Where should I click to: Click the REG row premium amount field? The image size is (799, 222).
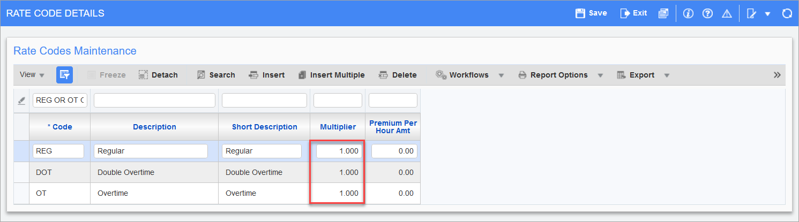(394, 151)
